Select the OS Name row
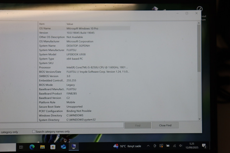 pyautogui.click(x=84, y=28)
